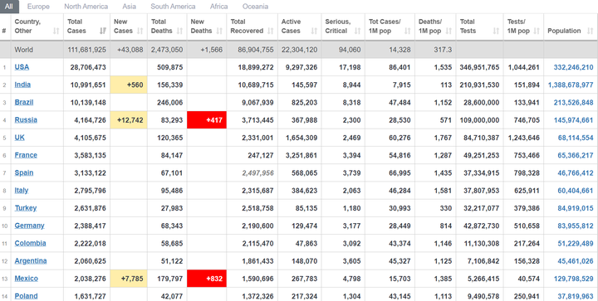Open UK population link 68,114,554
The height and width of the screenshot is (301, 598).
pyautogui.click(x=576, y=138)
